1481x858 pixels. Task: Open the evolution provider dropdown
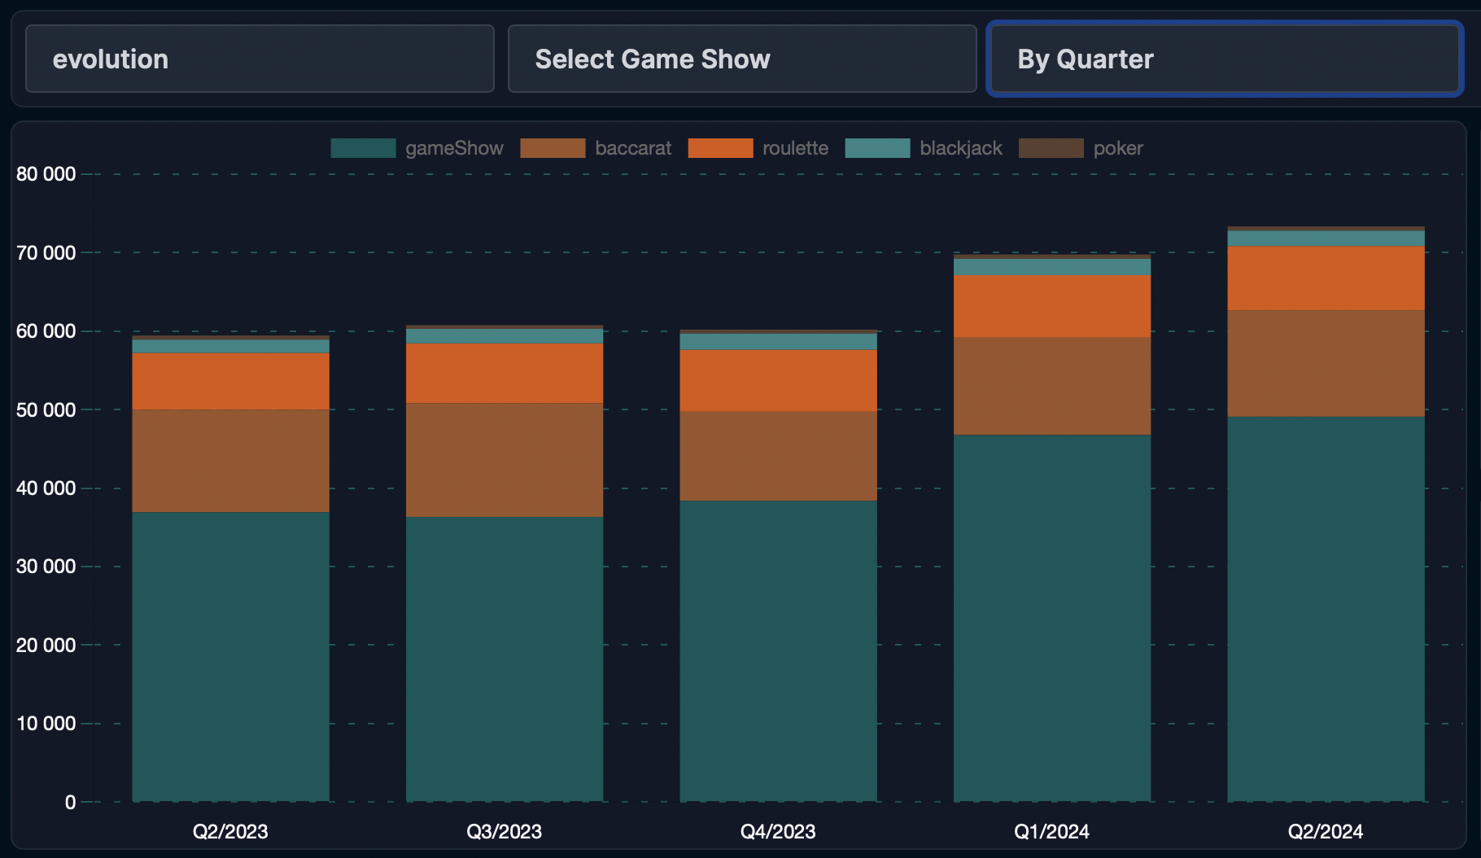coord(260,59)
